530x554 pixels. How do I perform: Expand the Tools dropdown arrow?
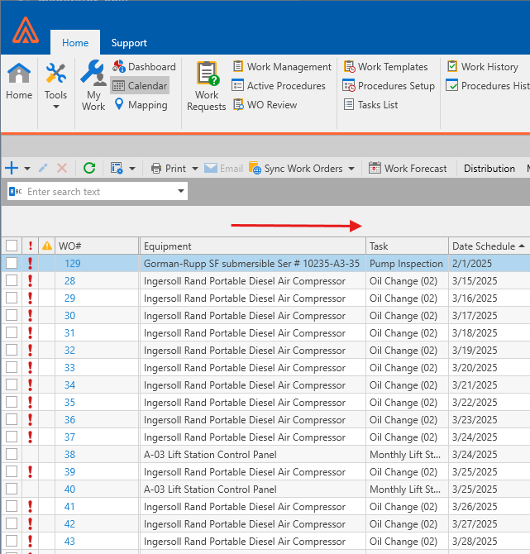pyautogui.click(x=55, y=107)
